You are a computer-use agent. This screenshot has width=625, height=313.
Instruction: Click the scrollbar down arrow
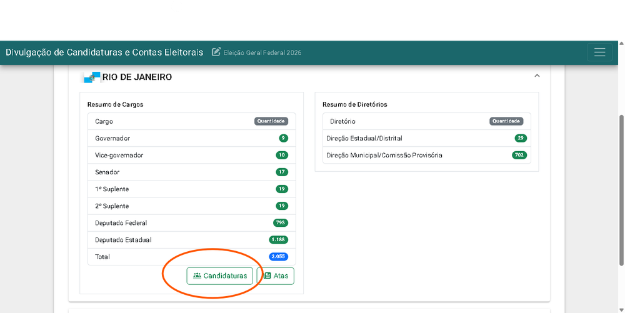621,310
